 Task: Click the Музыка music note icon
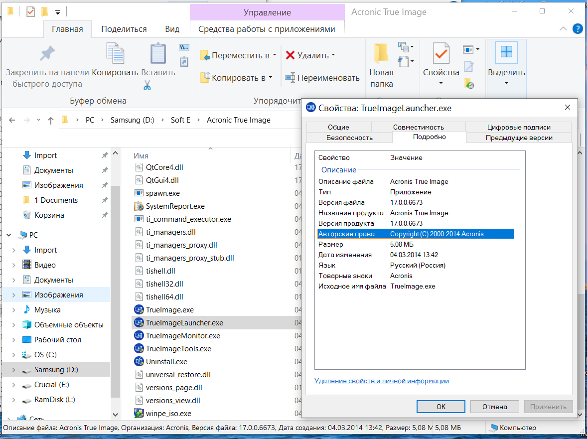pos(26,310)
